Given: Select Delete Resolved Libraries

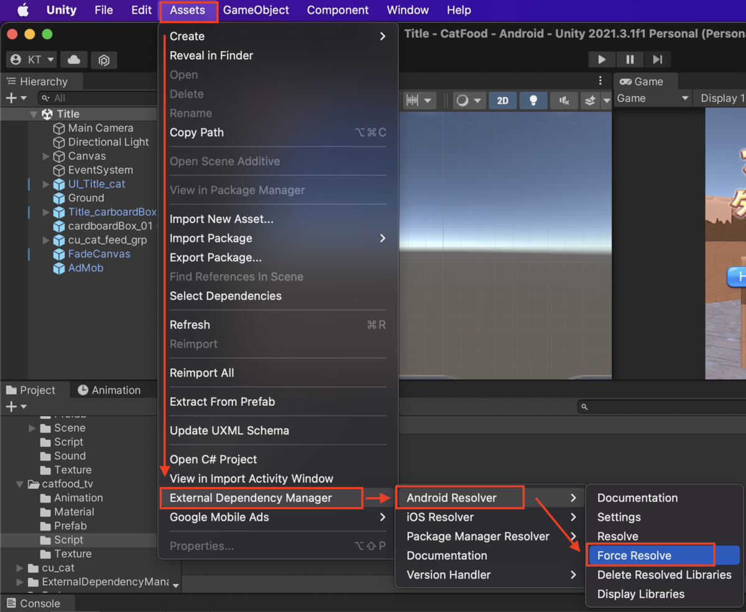Looking at the screenshot, I should click(x=663, y=575).
